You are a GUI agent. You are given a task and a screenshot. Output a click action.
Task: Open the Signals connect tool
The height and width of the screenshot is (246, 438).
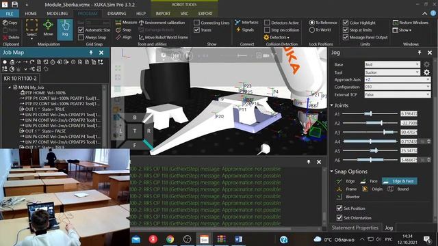245,29
